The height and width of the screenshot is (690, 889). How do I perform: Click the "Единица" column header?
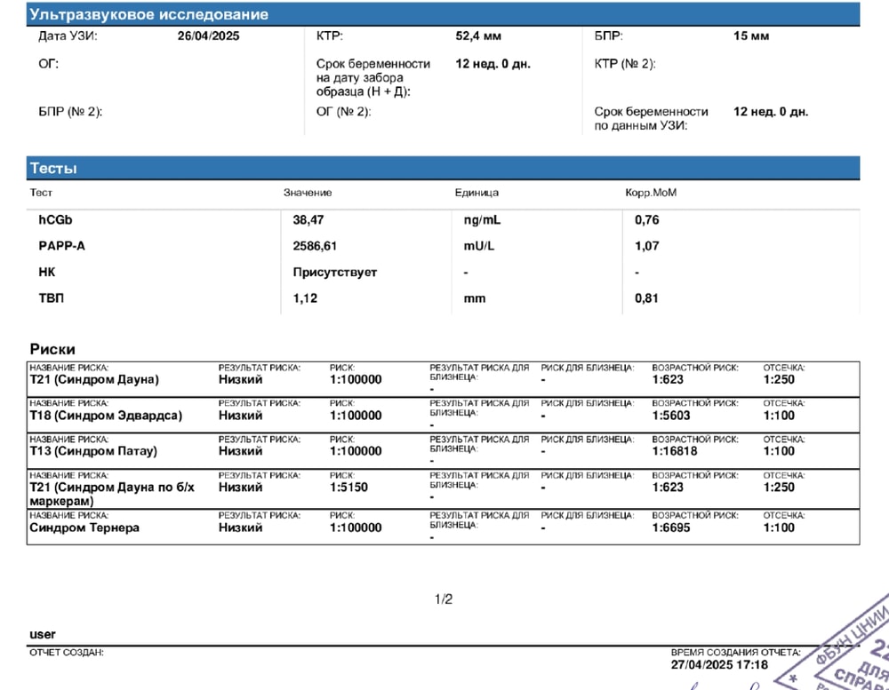(477, 193)
